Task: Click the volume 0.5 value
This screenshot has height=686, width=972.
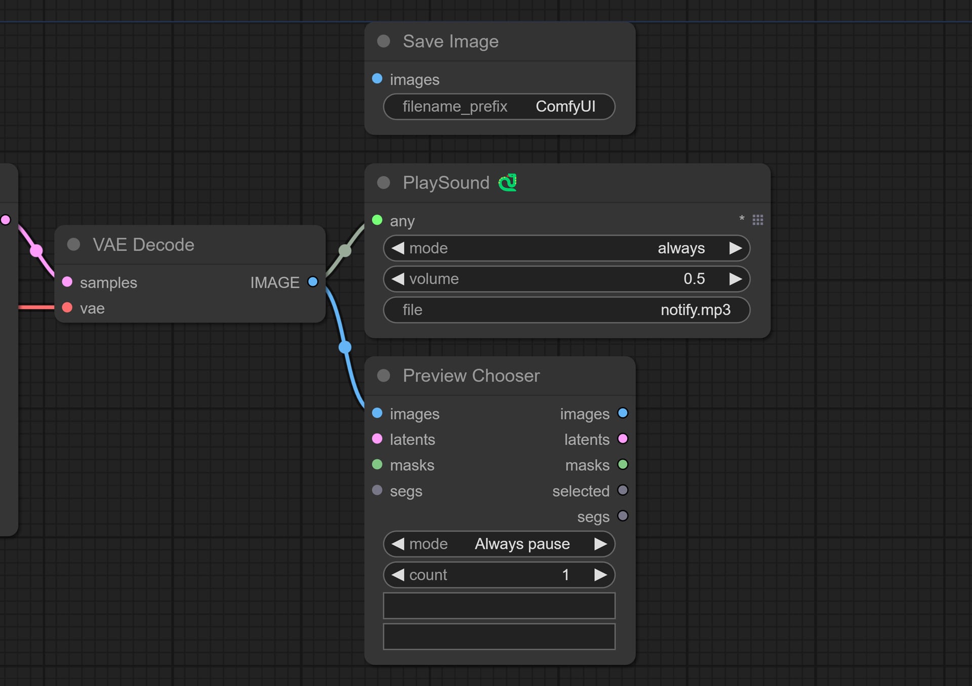Action: (x=694, y=279)
